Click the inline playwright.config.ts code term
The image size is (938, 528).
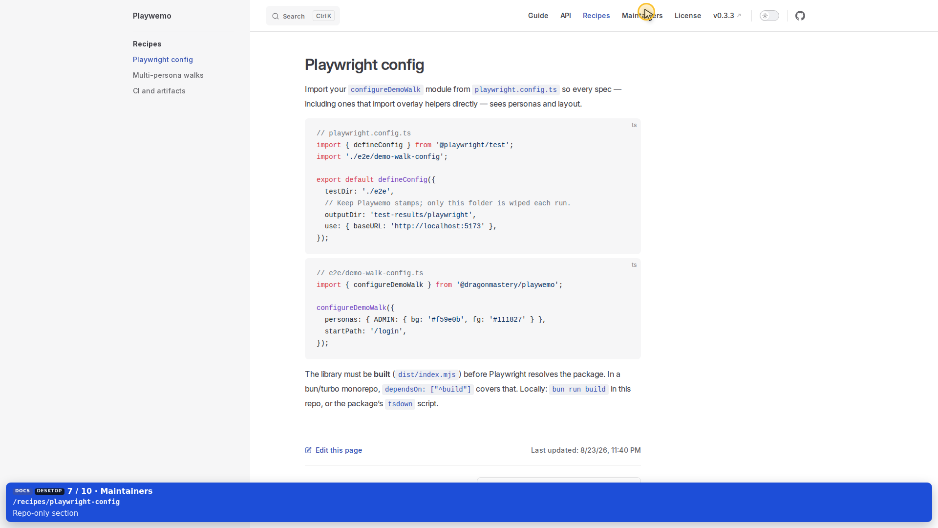click(516, 89)
